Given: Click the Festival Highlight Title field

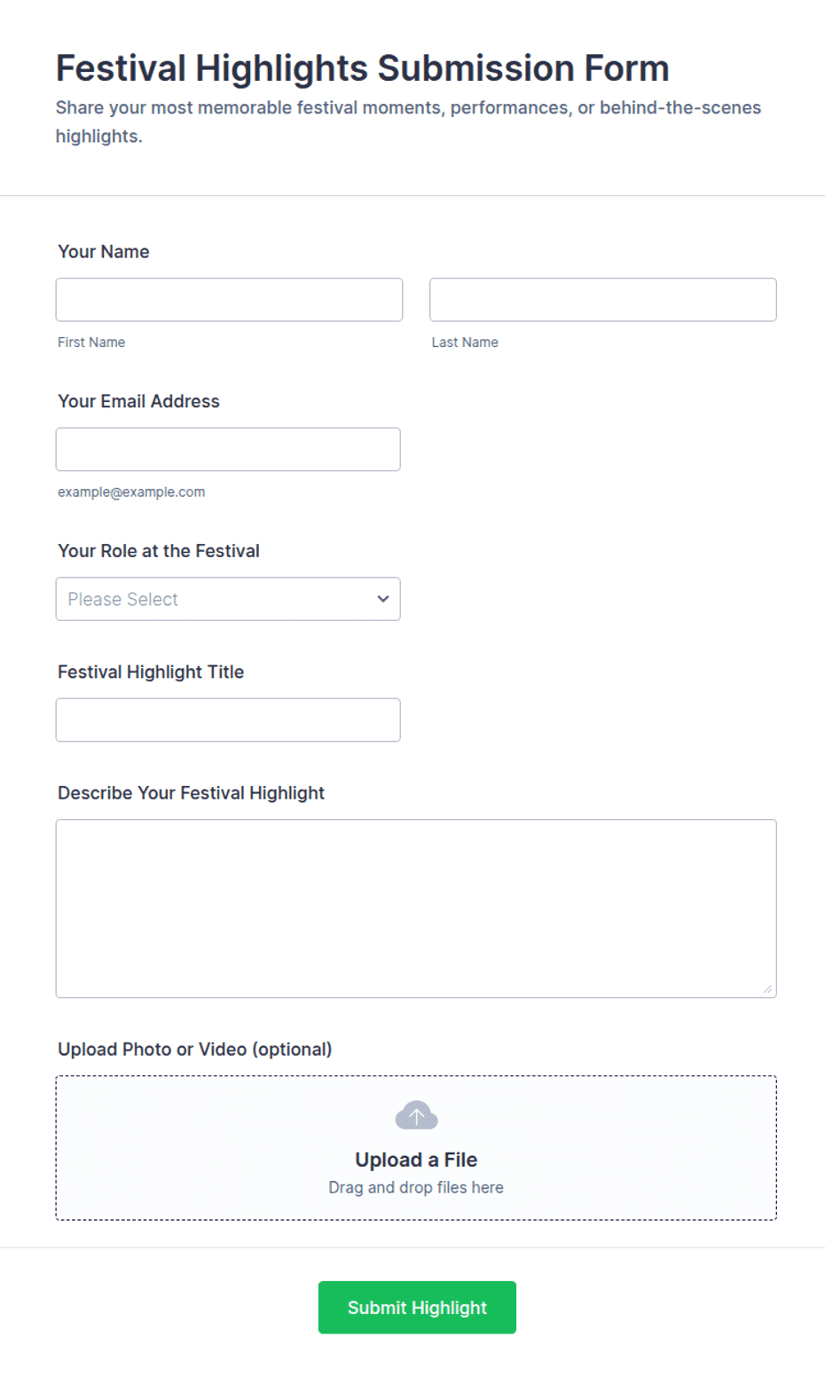Looking at the screenshot, I should [228, 720].
